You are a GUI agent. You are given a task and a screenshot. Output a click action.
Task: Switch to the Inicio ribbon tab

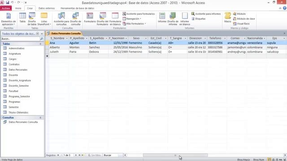coord(18,8)
